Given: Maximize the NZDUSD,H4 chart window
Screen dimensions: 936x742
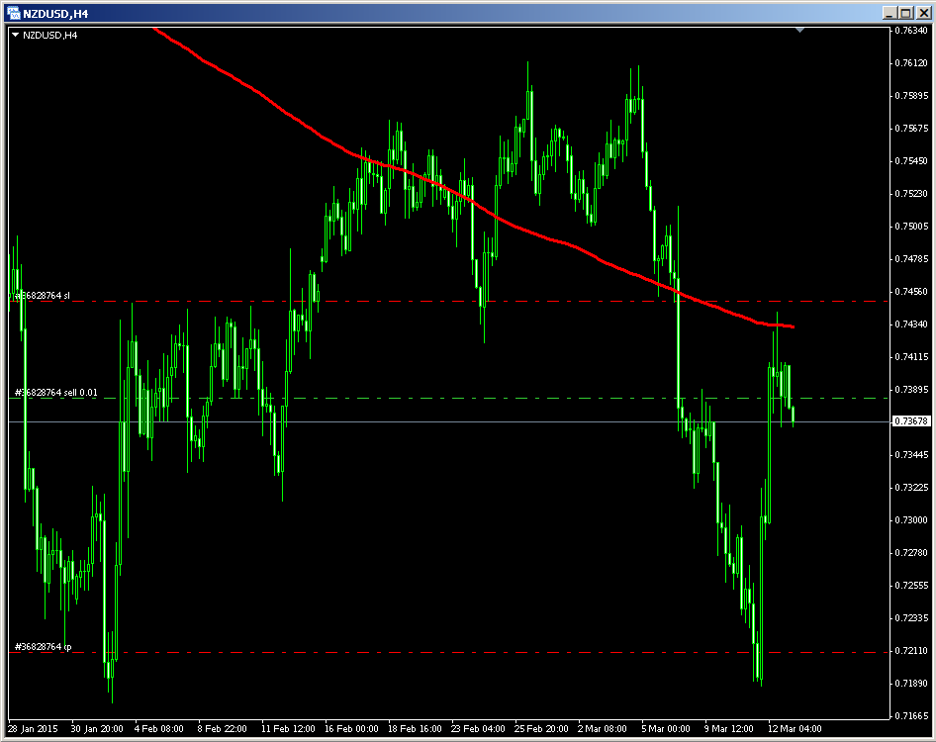Looking at the screenshot, I should [x=905, y=13].
